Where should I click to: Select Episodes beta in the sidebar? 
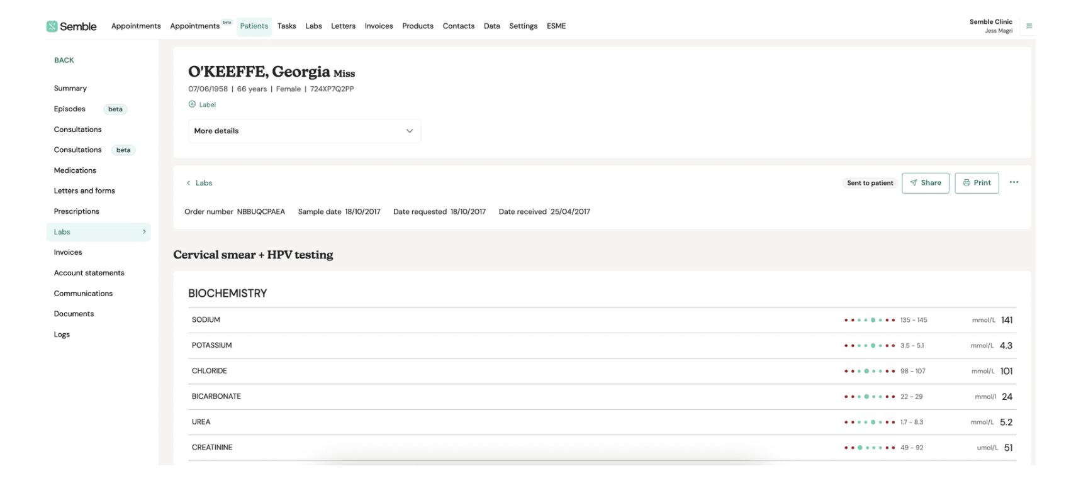click(x=70, y=109)
